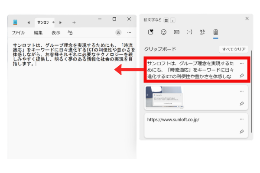The image size is (260, 173).
Task: Click the text formatting icon in Notepad
Action: pyautogui.click(x=70, y=32)
